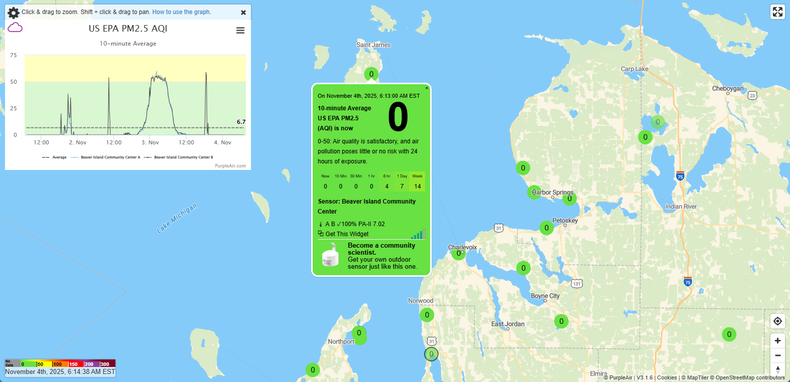Select the 6 hr average column
Viewport: 790px width, 382px height.
coord(386,182)
